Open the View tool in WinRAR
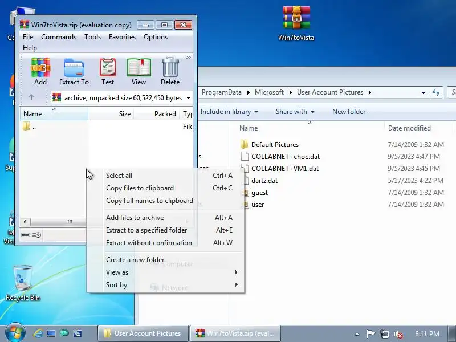Screen dimensions: 456x342 [x=139, y=72]
